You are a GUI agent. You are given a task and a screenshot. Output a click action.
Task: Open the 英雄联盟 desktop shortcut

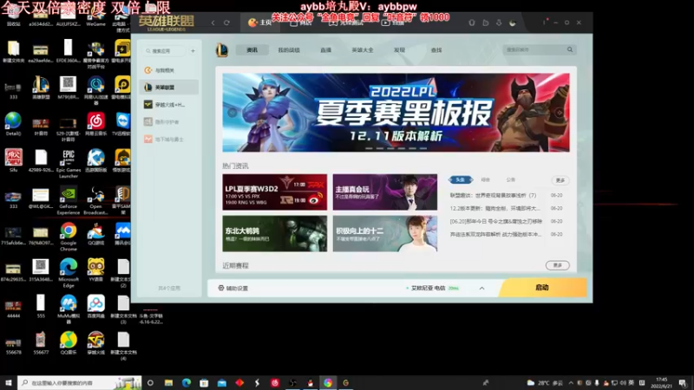[x=41, y=88]
